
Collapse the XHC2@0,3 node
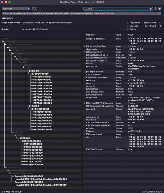pos(18,138)
